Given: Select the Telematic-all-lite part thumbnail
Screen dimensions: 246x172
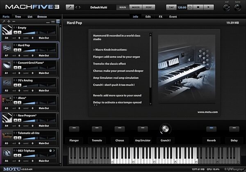Looking at the screenshot, I should 7,135.
